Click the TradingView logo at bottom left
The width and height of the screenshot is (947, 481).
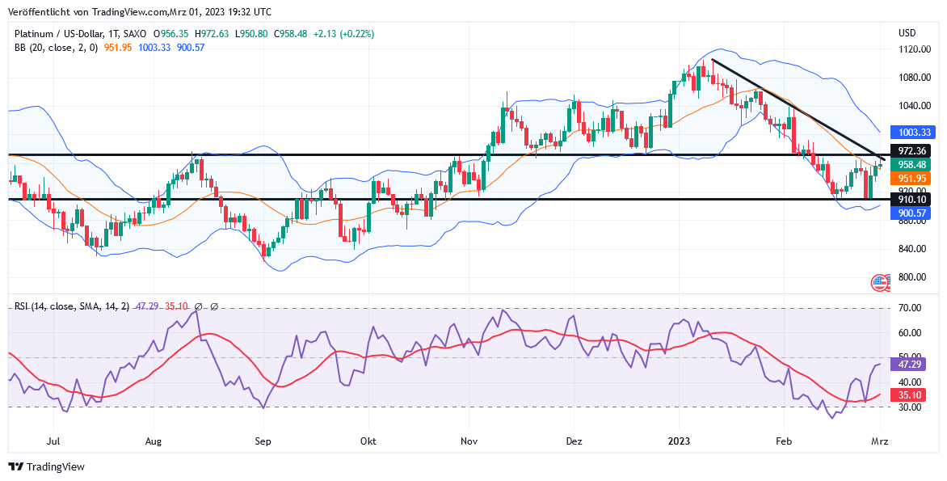[x=46, y=466]
